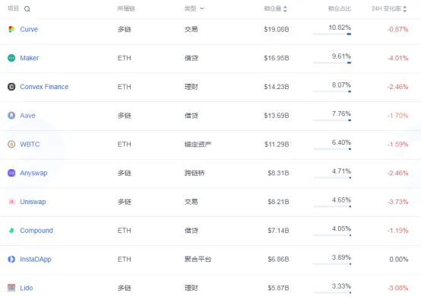Click the Curve project logo icon

click(x=11, y=29)
